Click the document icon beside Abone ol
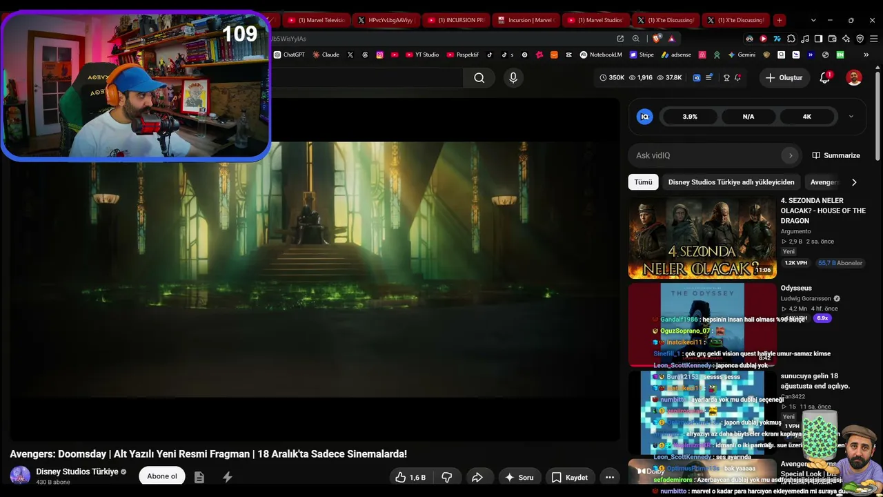This screenshot has width=883, height=497. 199,477
